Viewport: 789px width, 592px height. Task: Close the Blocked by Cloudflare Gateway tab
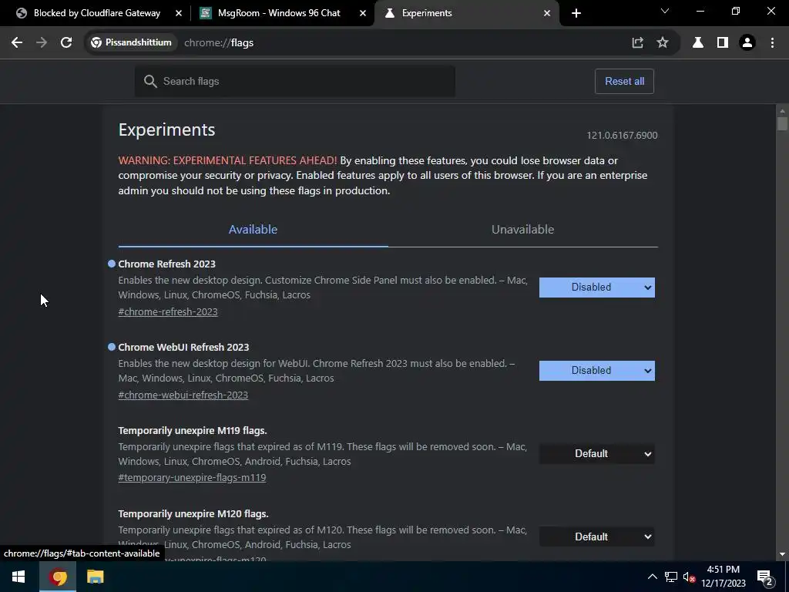[179, 13]
